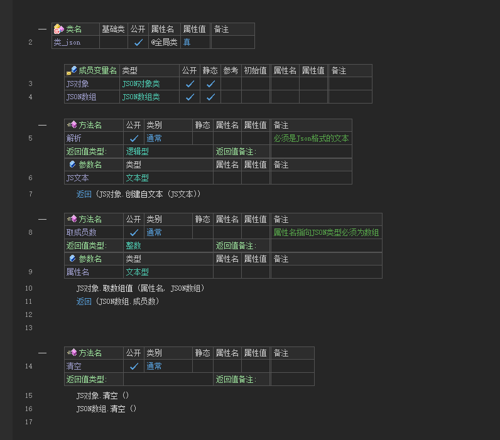Click the 通常 category of 取成员数 method
The image size is (500, 440).
click(x=154, y=232)
